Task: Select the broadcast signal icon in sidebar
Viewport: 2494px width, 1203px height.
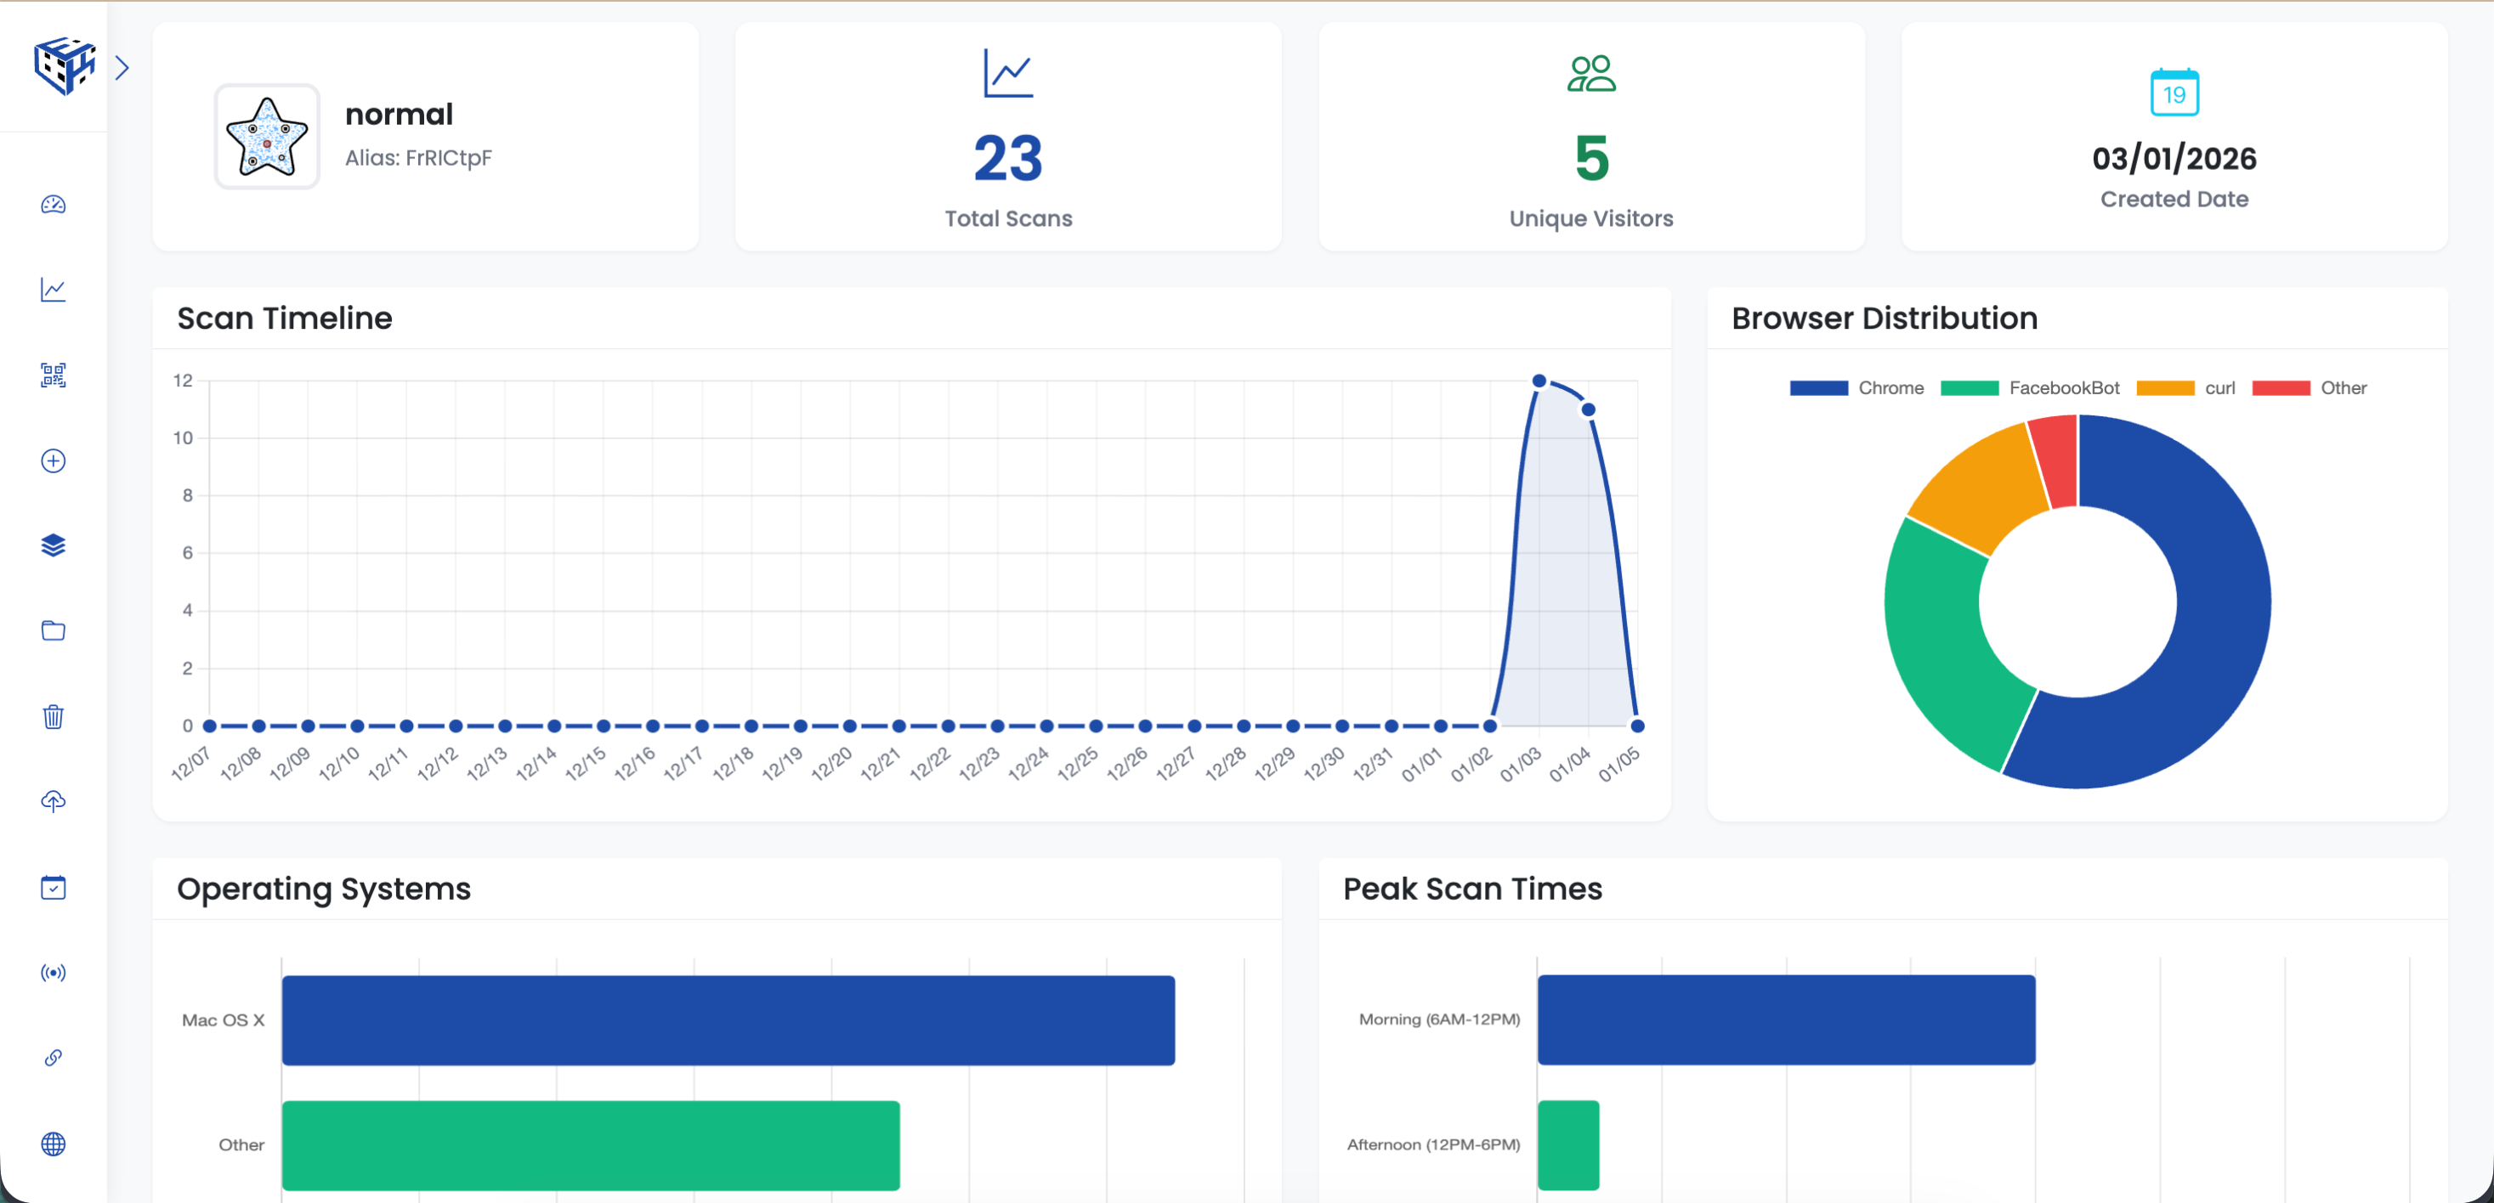Action: coord(54,973)
